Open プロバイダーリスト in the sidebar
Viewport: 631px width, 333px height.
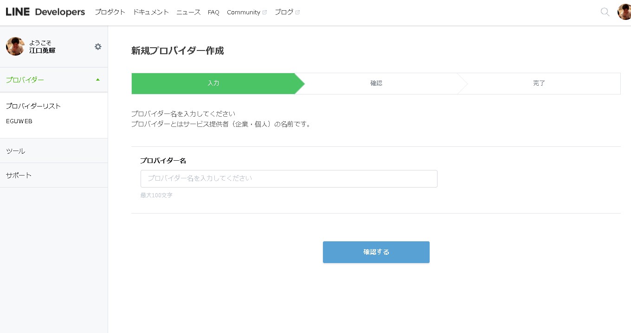(33, 106)
